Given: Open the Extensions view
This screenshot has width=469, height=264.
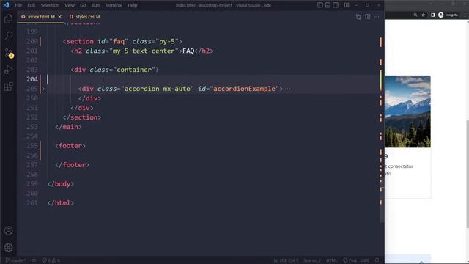Looking at the screenshot, I should [8, 87].
